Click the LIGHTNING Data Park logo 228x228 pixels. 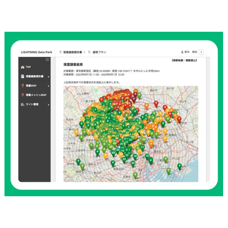pos(37,52)
